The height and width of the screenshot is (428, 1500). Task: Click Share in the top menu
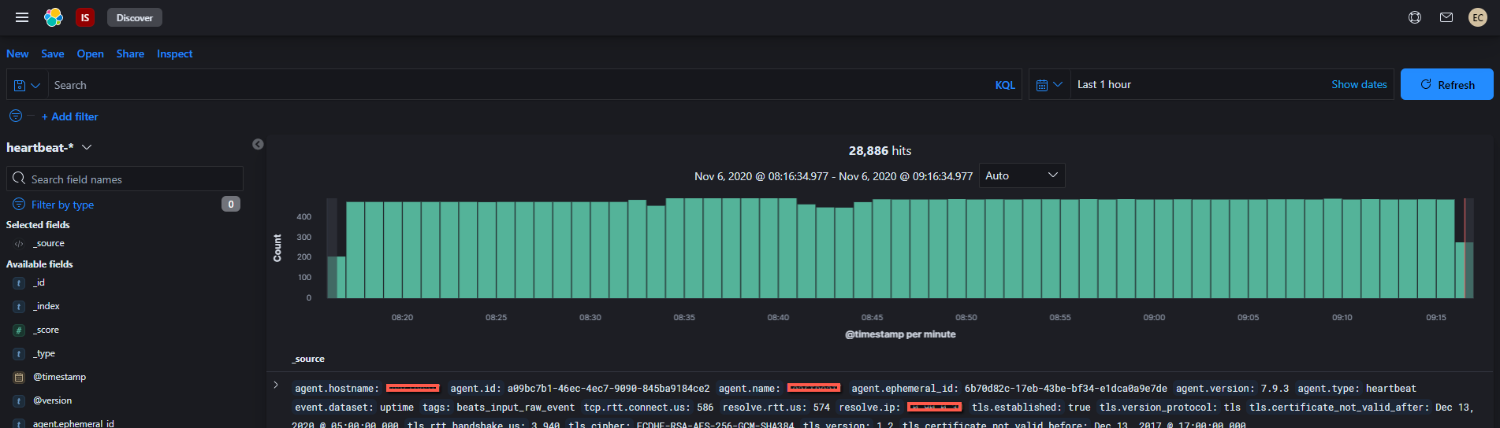click(x=130, y=53)
